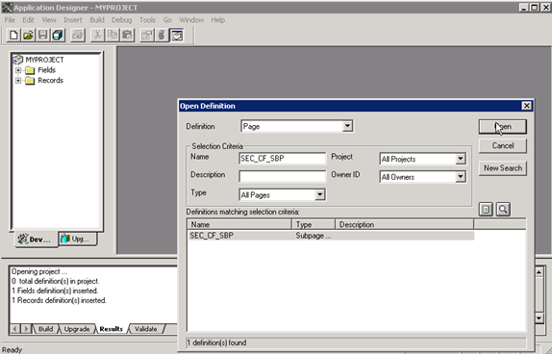552x354 pixels.
Task: Open the Type dropdown showing All Pages
Action: coord(319,194)
